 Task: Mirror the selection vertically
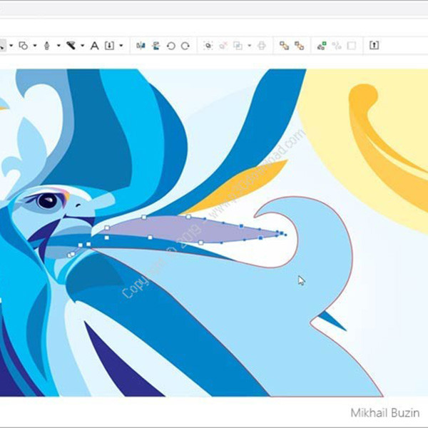[x=156, y=46]
